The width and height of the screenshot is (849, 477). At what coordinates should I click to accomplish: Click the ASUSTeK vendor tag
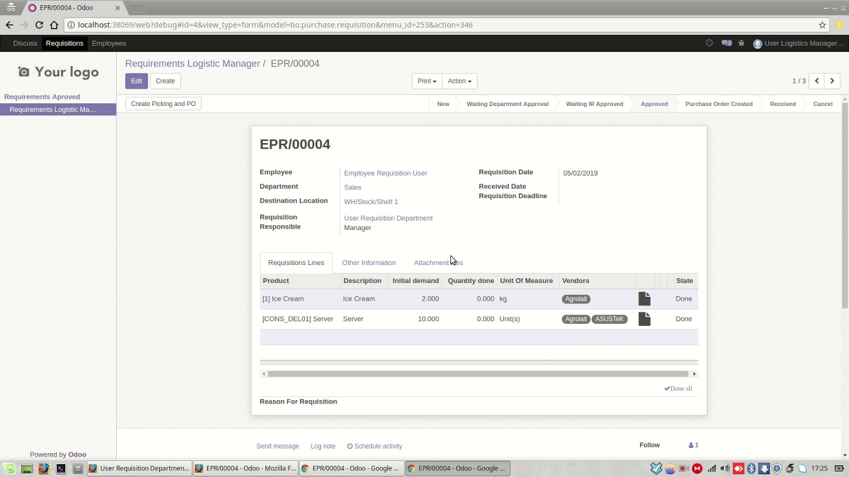610,319
